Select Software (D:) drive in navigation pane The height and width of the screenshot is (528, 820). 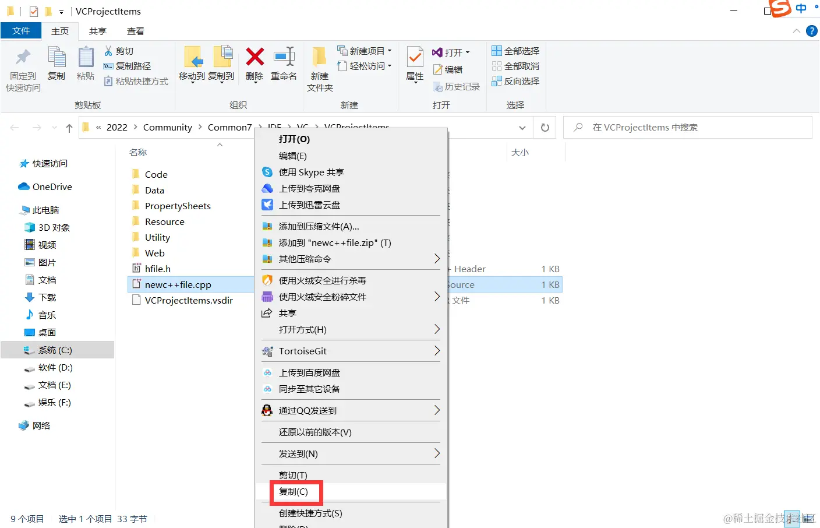pyautogui.click(x=49, y=368)
